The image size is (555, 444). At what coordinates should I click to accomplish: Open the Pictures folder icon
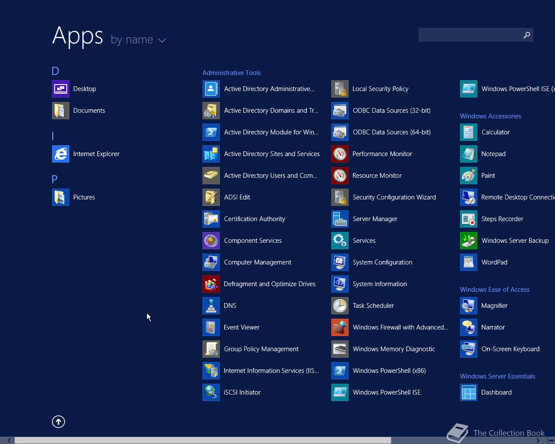(x=61, y=197)
